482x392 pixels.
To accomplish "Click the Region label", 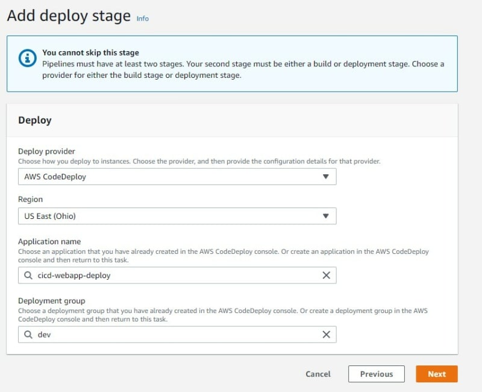I will point(31,200).
